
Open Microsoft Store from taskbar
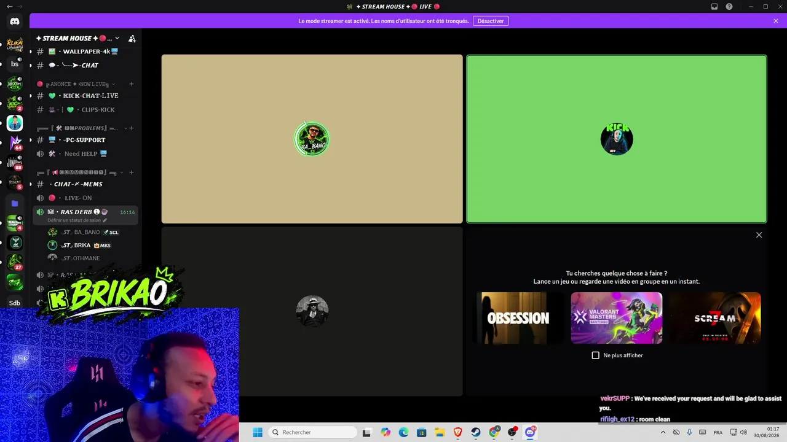click(421, 432)
